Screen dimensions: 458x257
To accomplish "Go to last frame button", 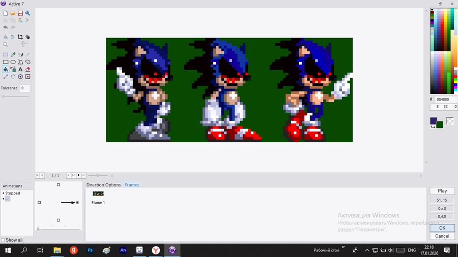I will (x=73, y=175).
